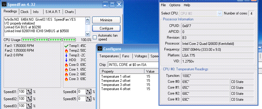Viewport: 262px width, 109px height.
Task: Click the Speed05 value field
Action: [82, 99]
